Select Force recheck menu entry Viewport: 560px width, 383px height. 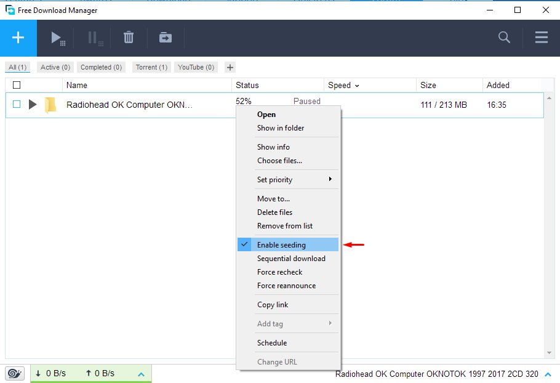(288, 272)
